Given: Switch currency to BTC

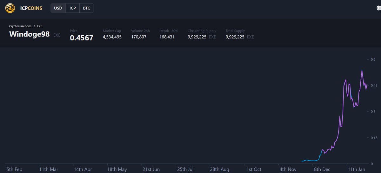Looking at the screenshot, I should coord(87,8).
